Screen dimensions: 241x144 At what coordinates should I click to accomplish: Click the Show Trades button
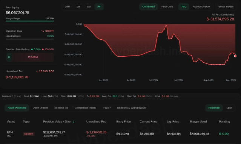[x=226, y=7]
